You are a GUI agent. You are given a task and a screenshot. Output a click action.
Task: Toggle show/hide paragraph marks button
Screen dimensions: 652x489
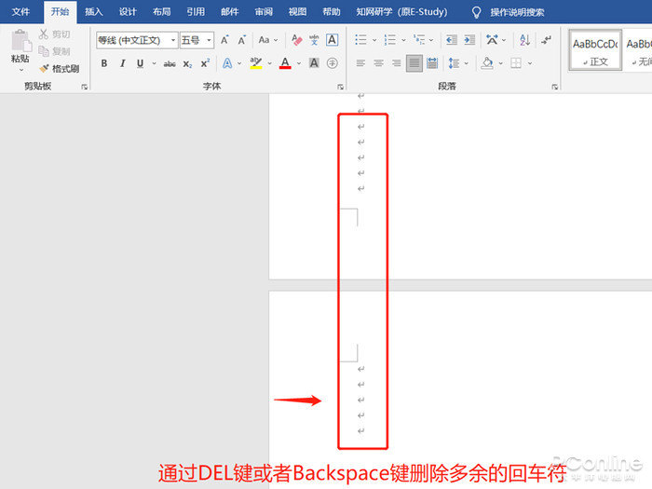click(x=546, y=40)
